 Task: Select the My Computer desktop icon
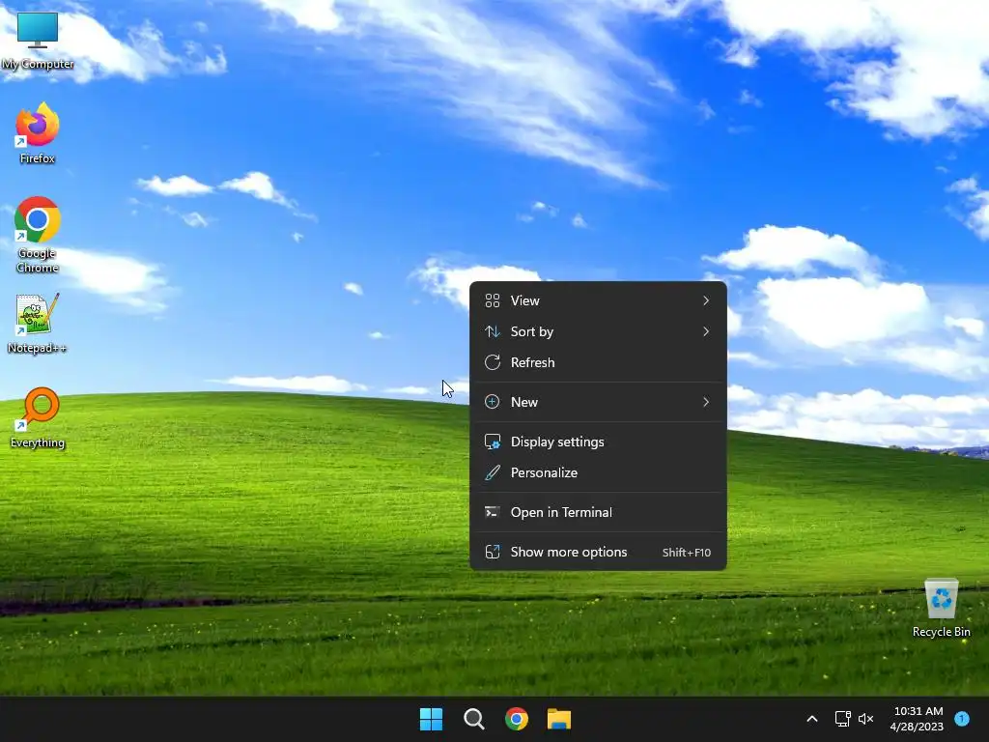coord(38,41)
